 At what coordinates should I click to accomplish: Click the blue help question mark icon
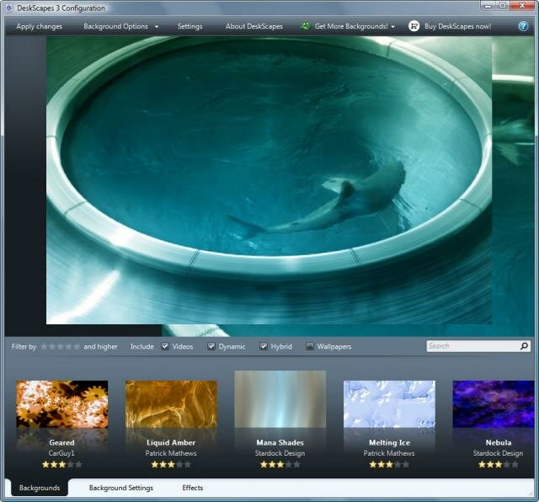coord(523,26)
